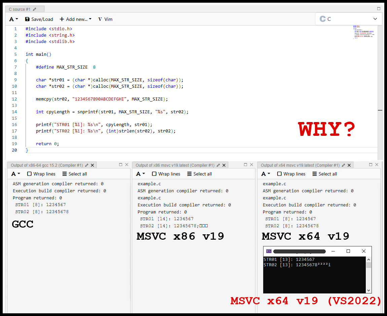Click 'Execution build compiler returned: 0' in gcc output
Viewport: 387px width, 316px height.
[x=60, y=191]
